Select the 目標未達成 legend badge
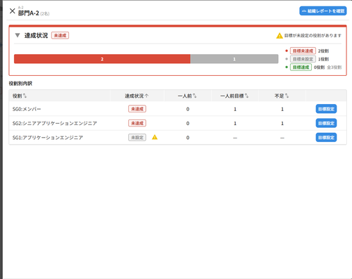The height and width of the screenshot is (279, 352). 303,51
